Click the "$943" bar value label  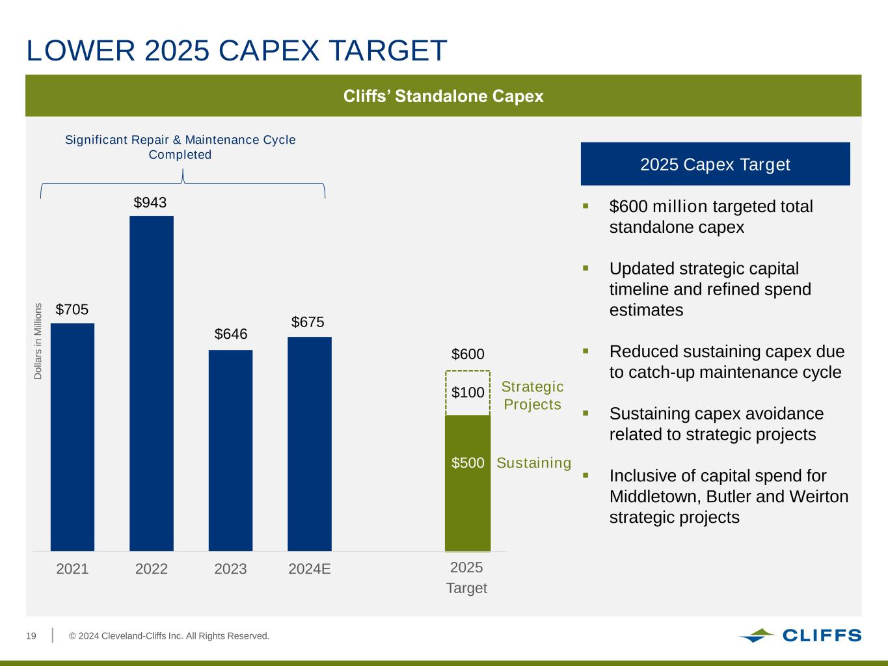click(150, 203)
